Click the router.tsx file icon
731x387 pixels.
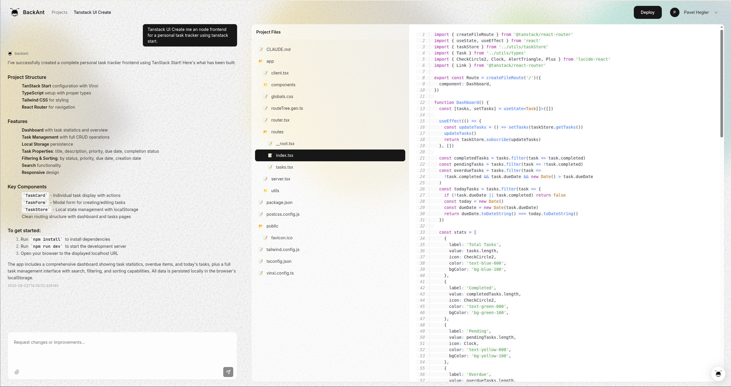click(265, 120)
